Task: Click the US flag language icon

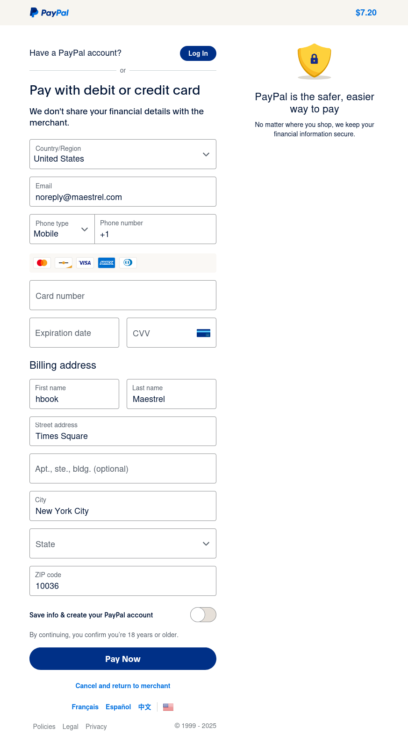Action: point(168,707)
